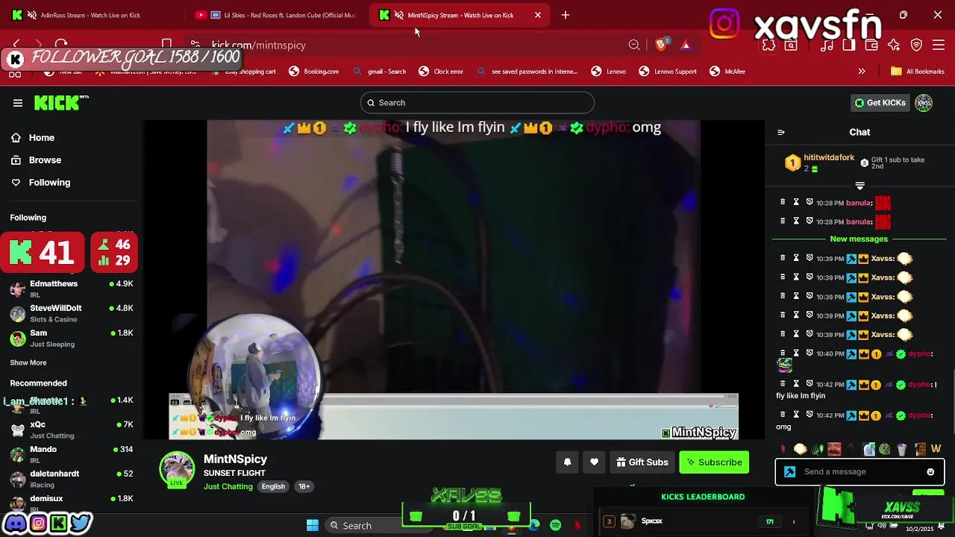This screenshot has height=537, width=955.
Task: Open the All Bookmarks folder
Action: pyautogui.click(x=918, y=72)
